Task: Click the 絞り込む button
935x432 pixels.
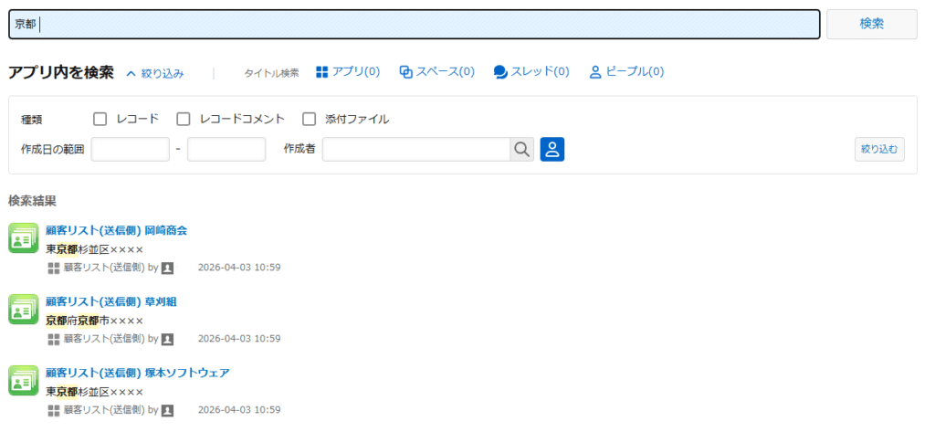Action: 879,149
